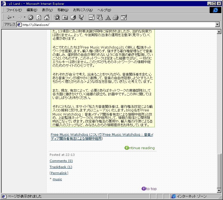Image resolution: width=223 pixels, height=200 pixels.
Task: Open the ファイル(F) menu
Action: point(14,10)
